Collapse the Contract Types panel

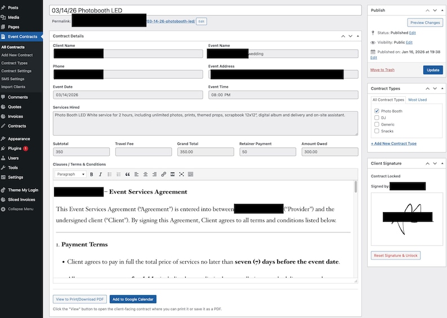coord(442,88)
